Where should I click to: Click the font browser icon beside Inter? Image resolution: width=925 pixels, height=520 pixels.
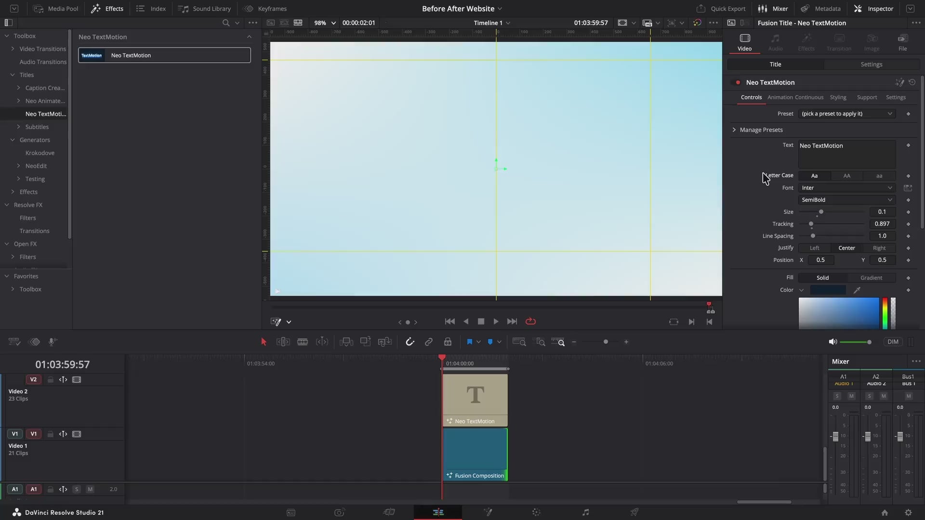pos(908,188)
